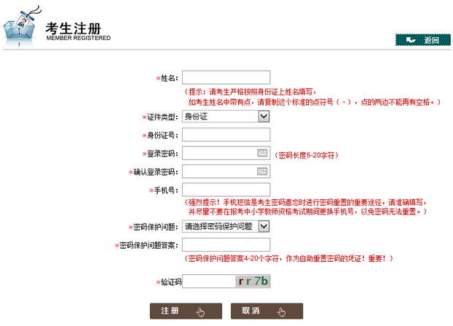This screenshot has width=453, height=326.
Task: Click the 考生注册 heading text
Action: coord(73,28)
